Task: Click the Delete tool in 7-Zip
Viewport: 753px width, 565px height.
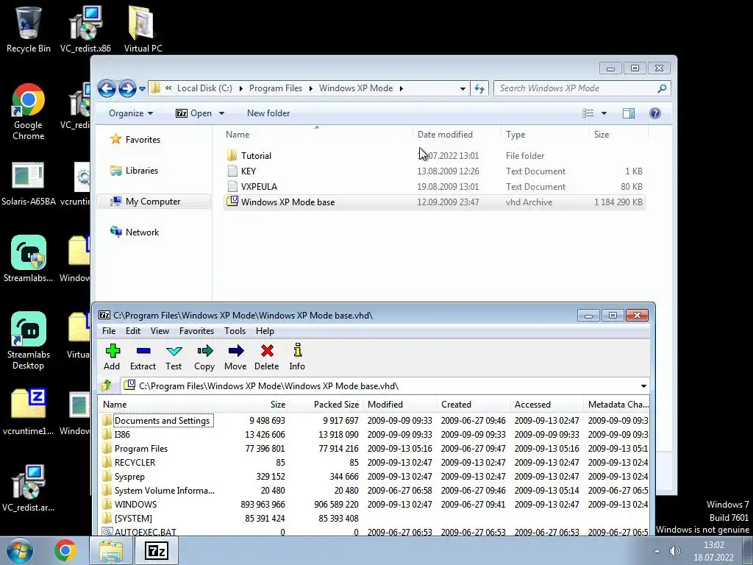Action: (x=266, y=357)
